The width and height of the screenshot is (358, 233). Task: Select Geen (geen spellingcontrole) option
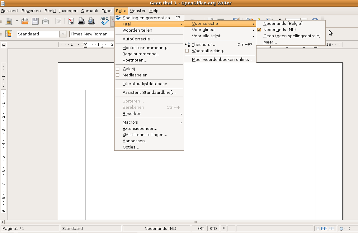[290, 36]
